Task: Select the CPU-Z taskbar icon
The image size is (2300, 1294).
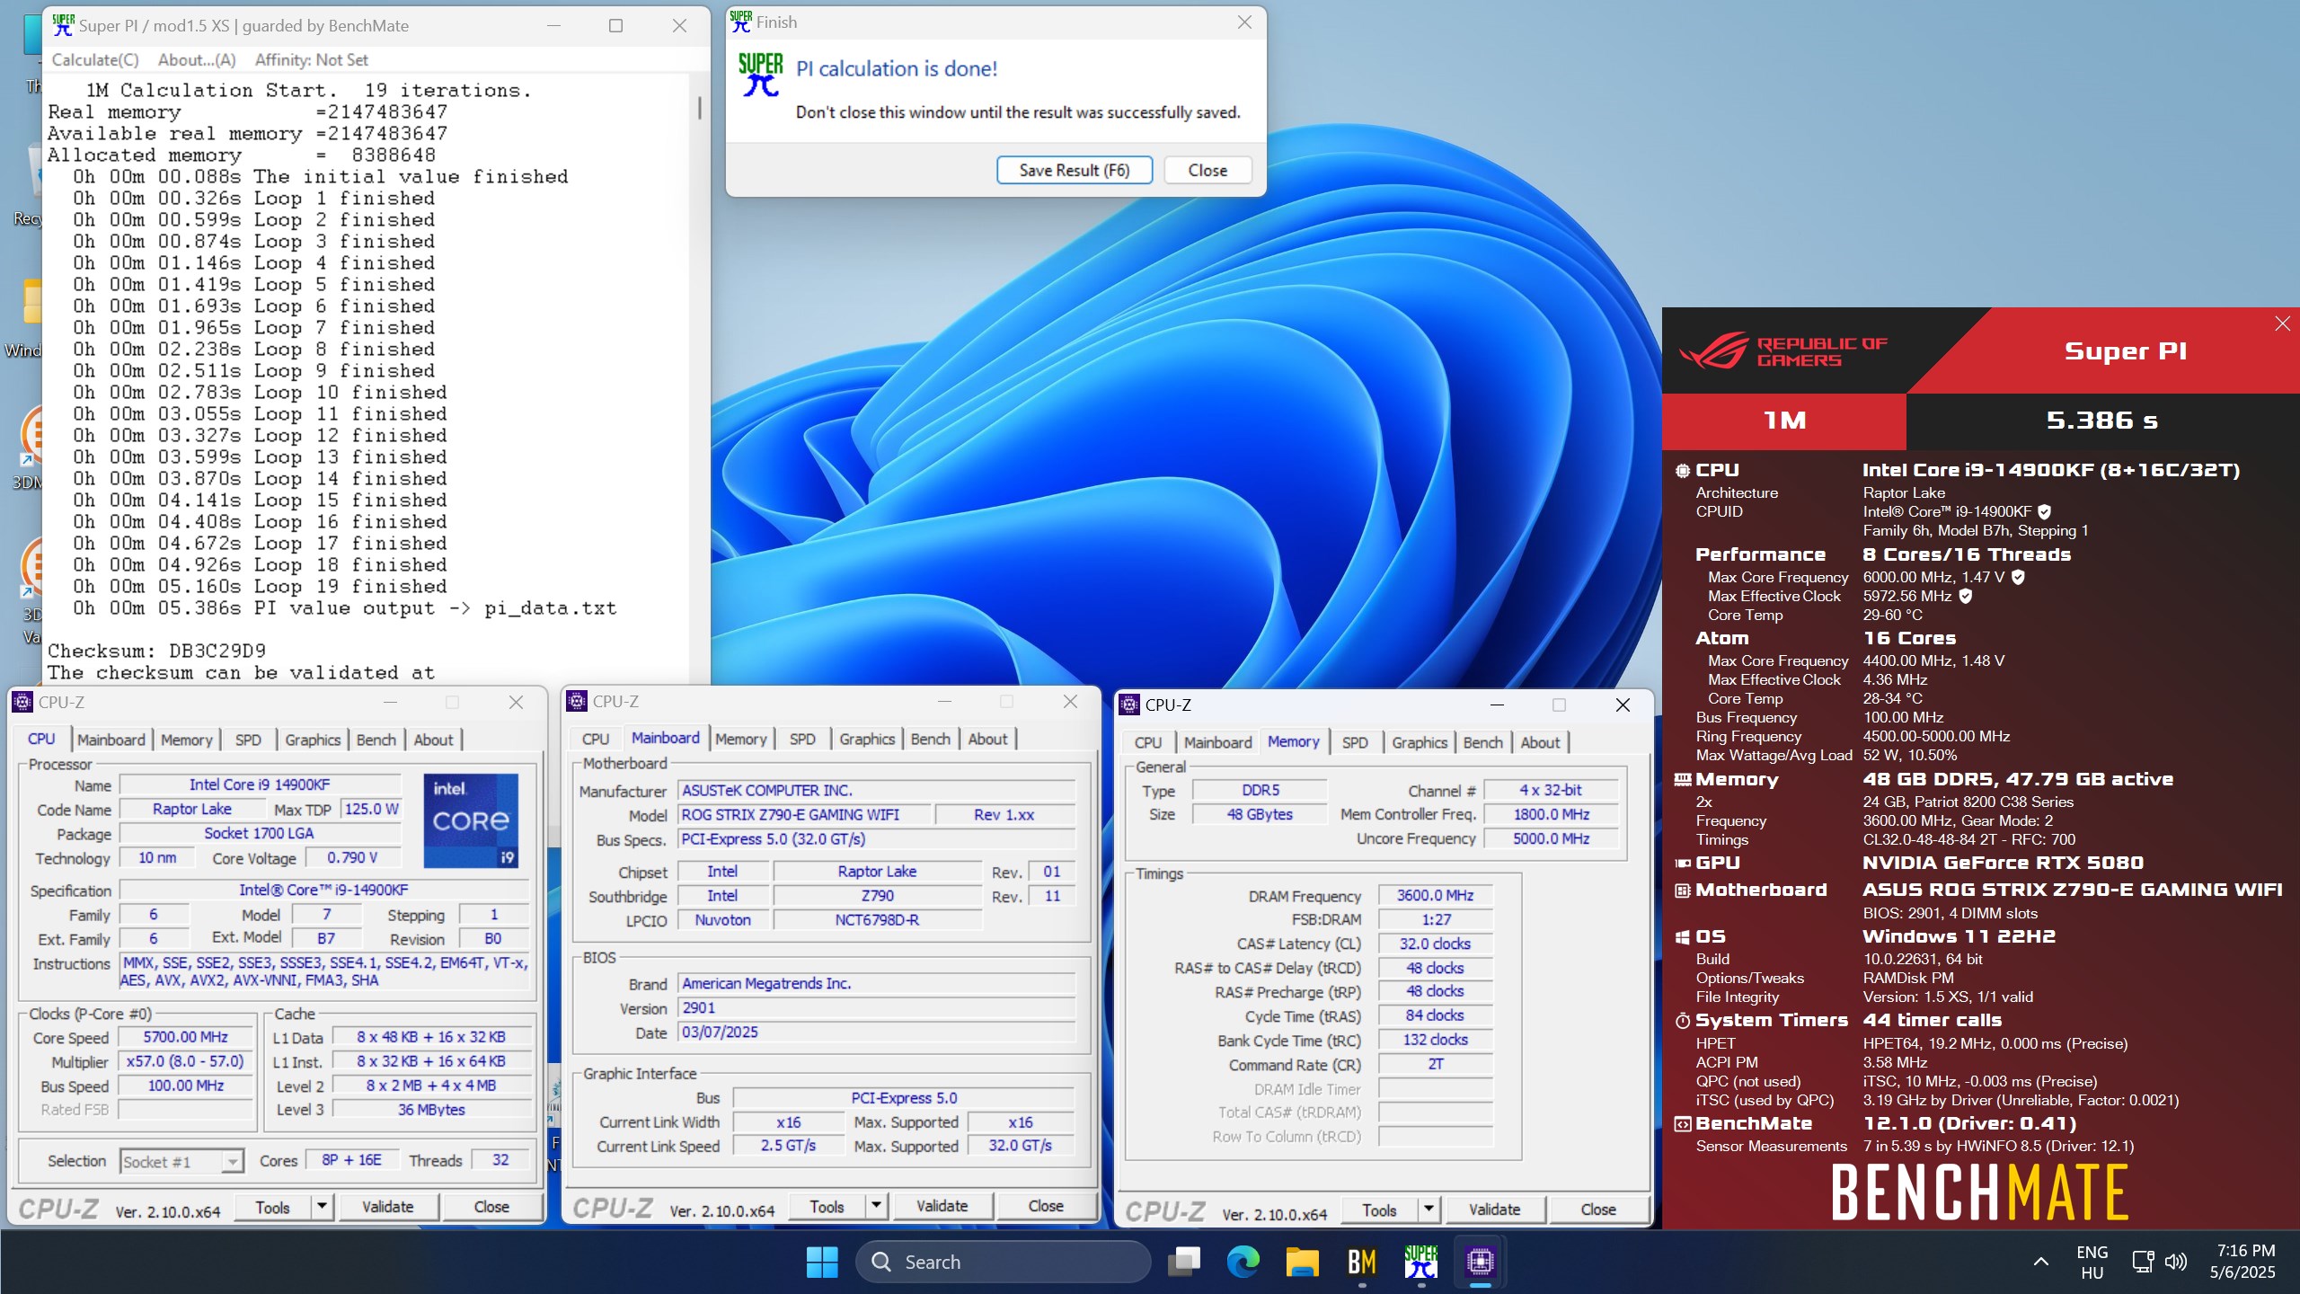Action: pyautogui.click(x=1481, y=1262)
